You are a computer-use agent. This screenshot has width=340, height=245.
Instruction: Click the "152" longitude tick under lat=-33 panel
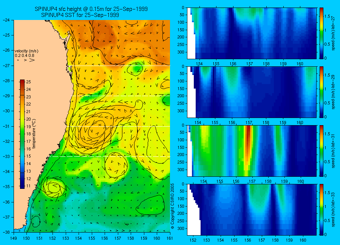click(193, 240)
